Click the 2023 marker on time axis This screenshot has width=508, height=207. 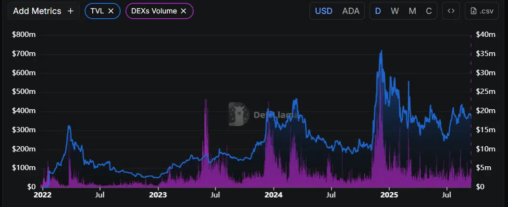(158, 195)
